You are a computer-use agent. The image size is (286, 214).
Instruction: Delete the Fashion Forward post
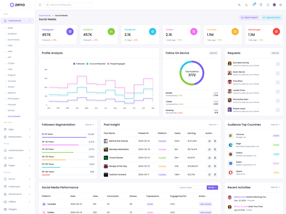coord(215,175)
